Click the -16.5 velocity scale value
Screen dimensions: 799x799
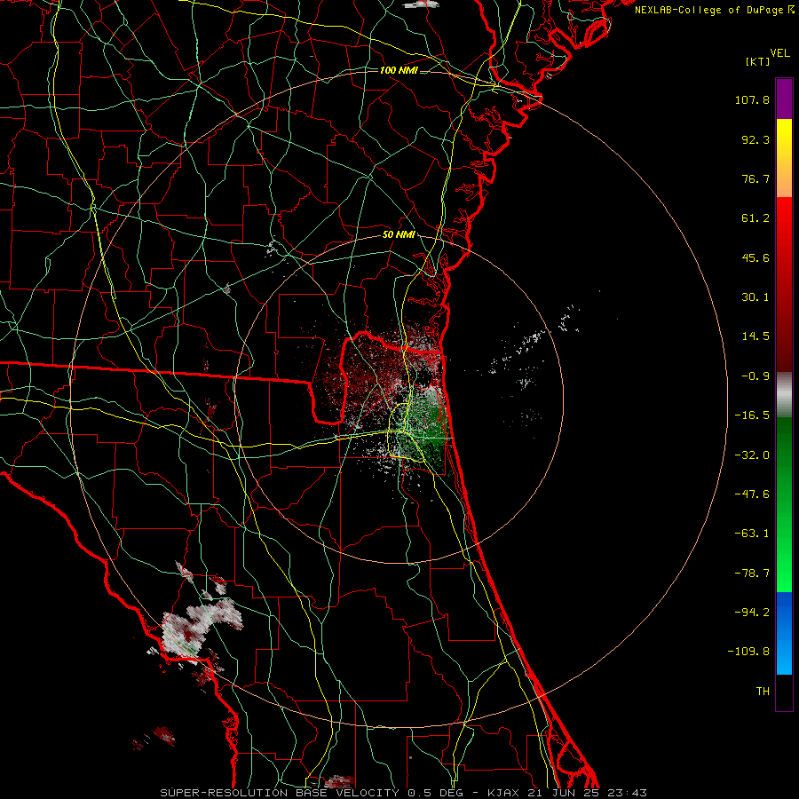[x=752, y=415]
